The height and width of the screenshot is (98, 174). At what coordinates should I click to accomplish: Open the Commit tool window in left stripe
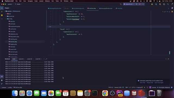coord(2,11)
